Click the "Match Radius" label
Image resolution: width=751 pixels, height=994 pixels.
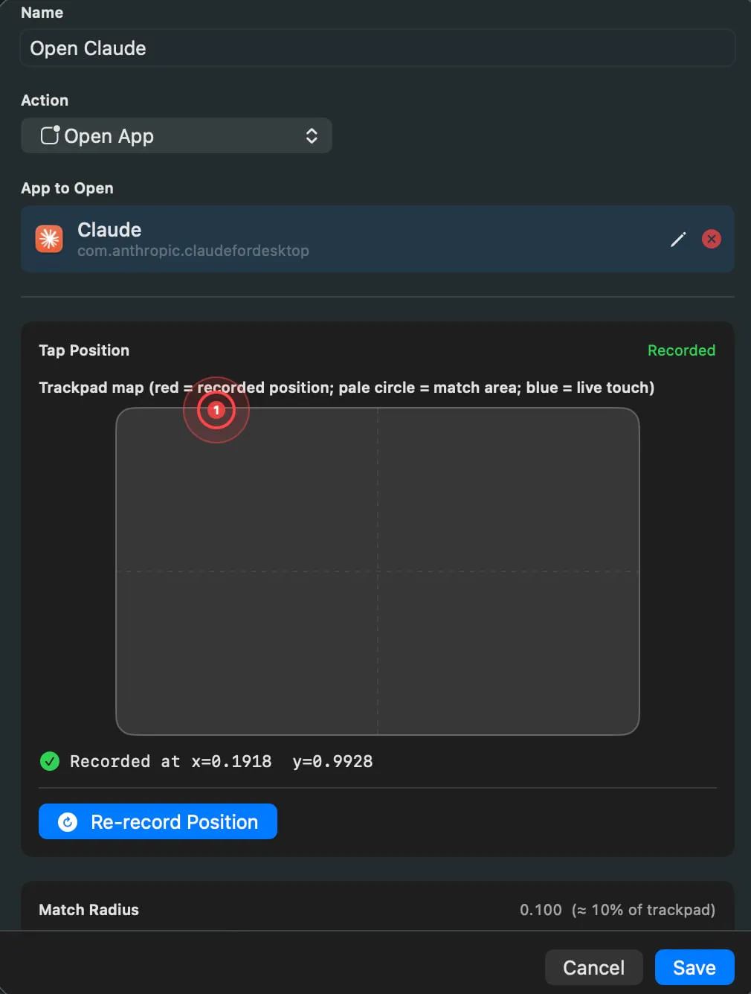88,910
